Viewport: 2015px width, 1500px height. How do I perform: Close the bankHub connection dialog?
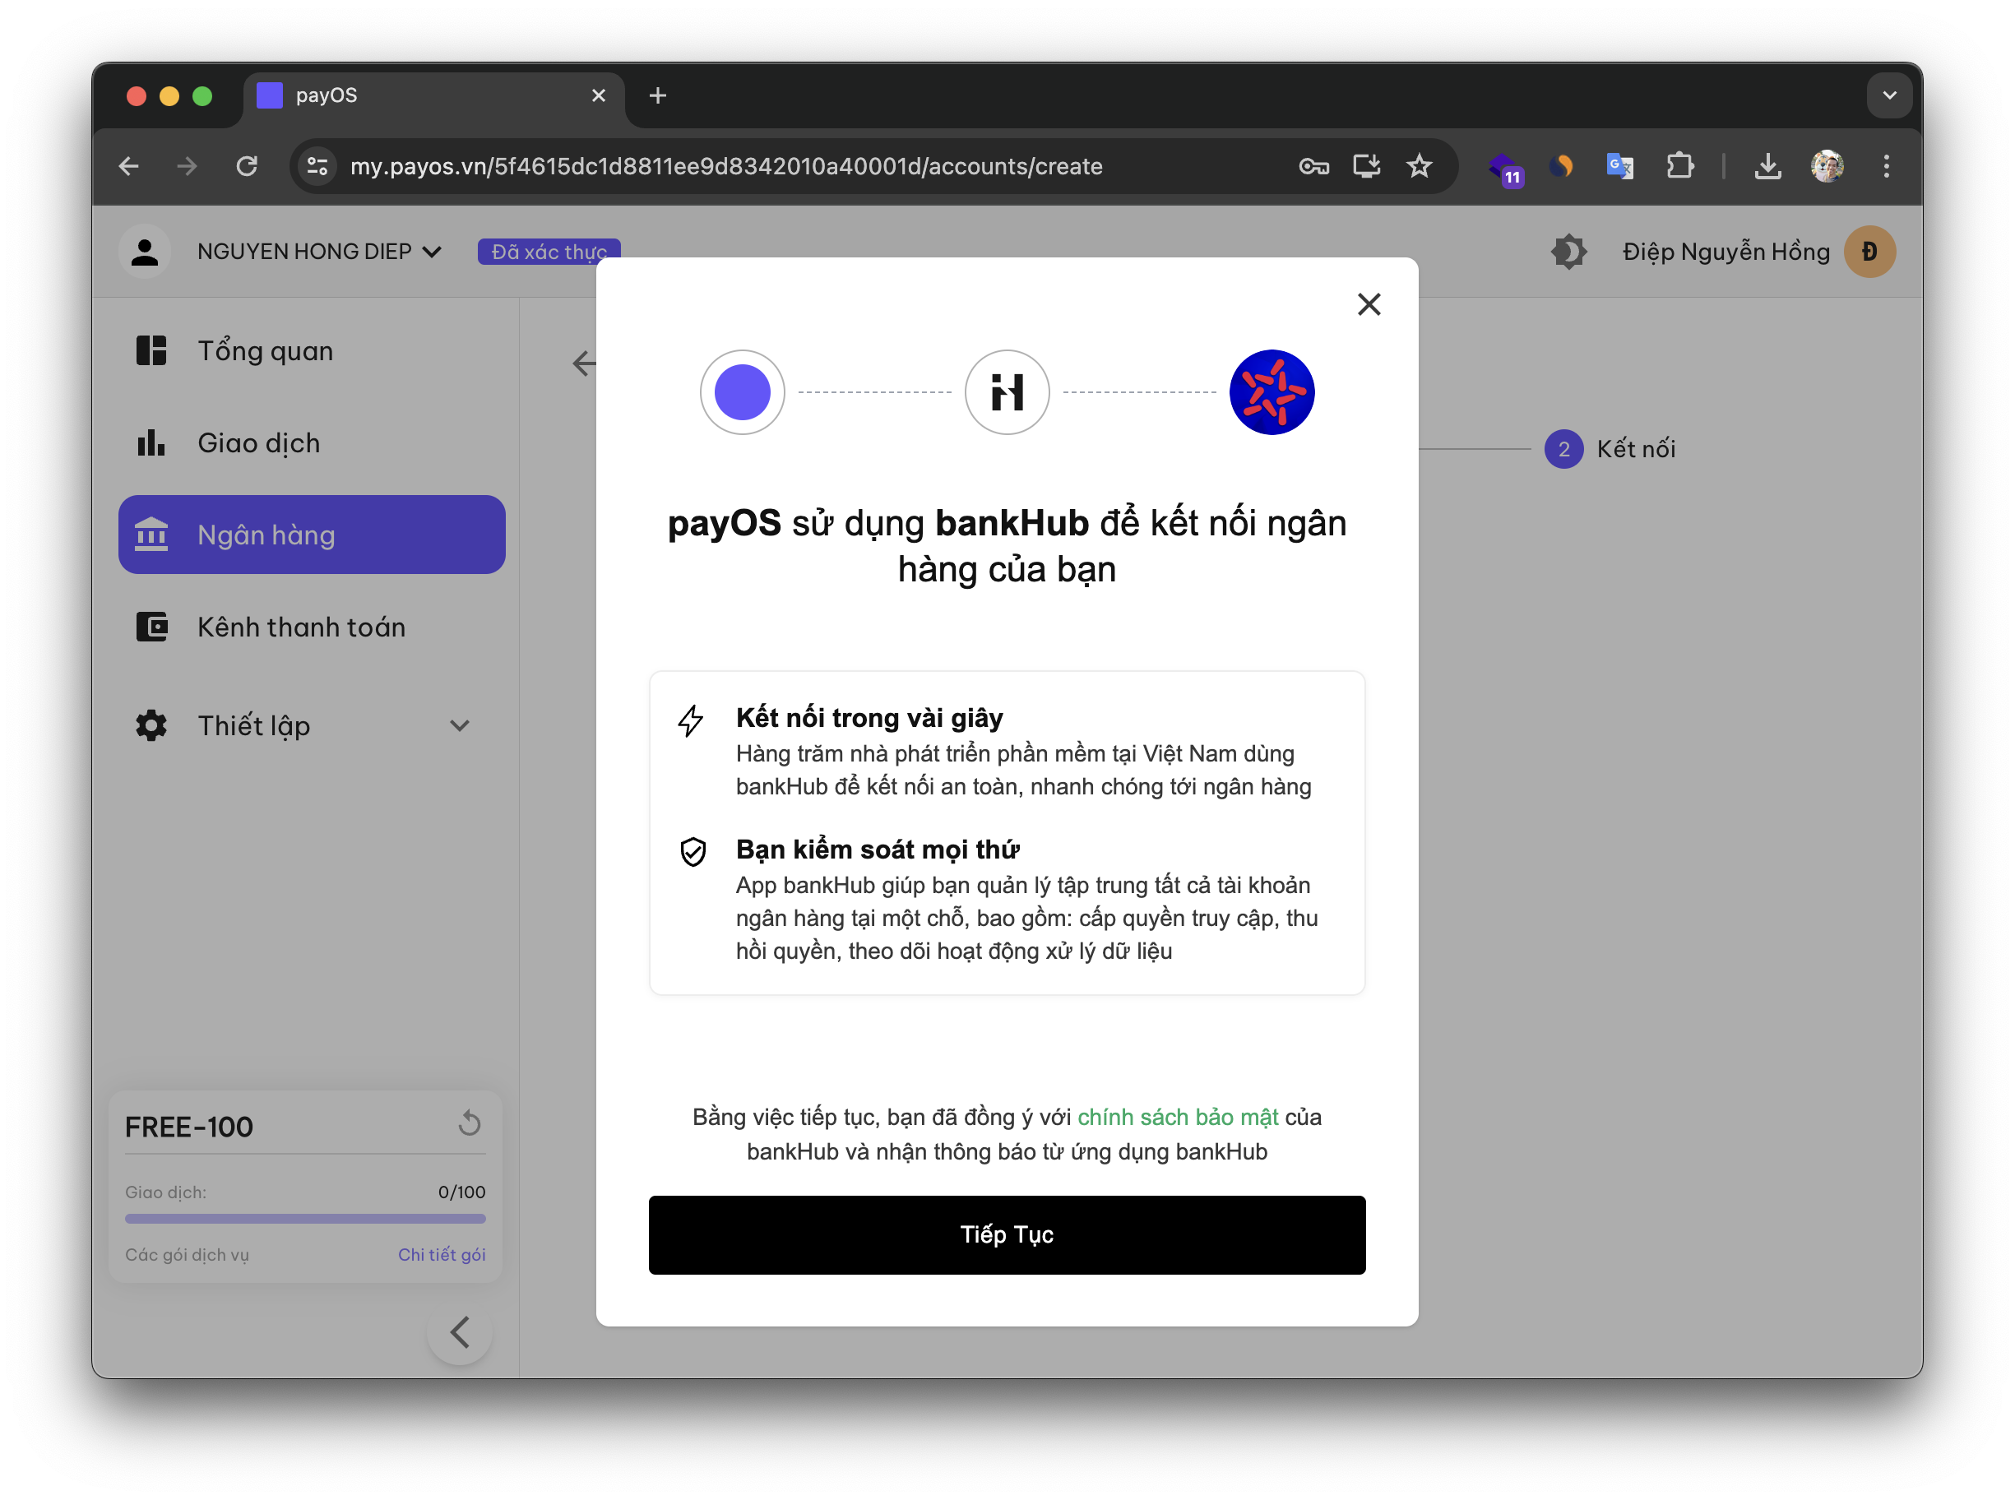click(x=1369, y=304)
